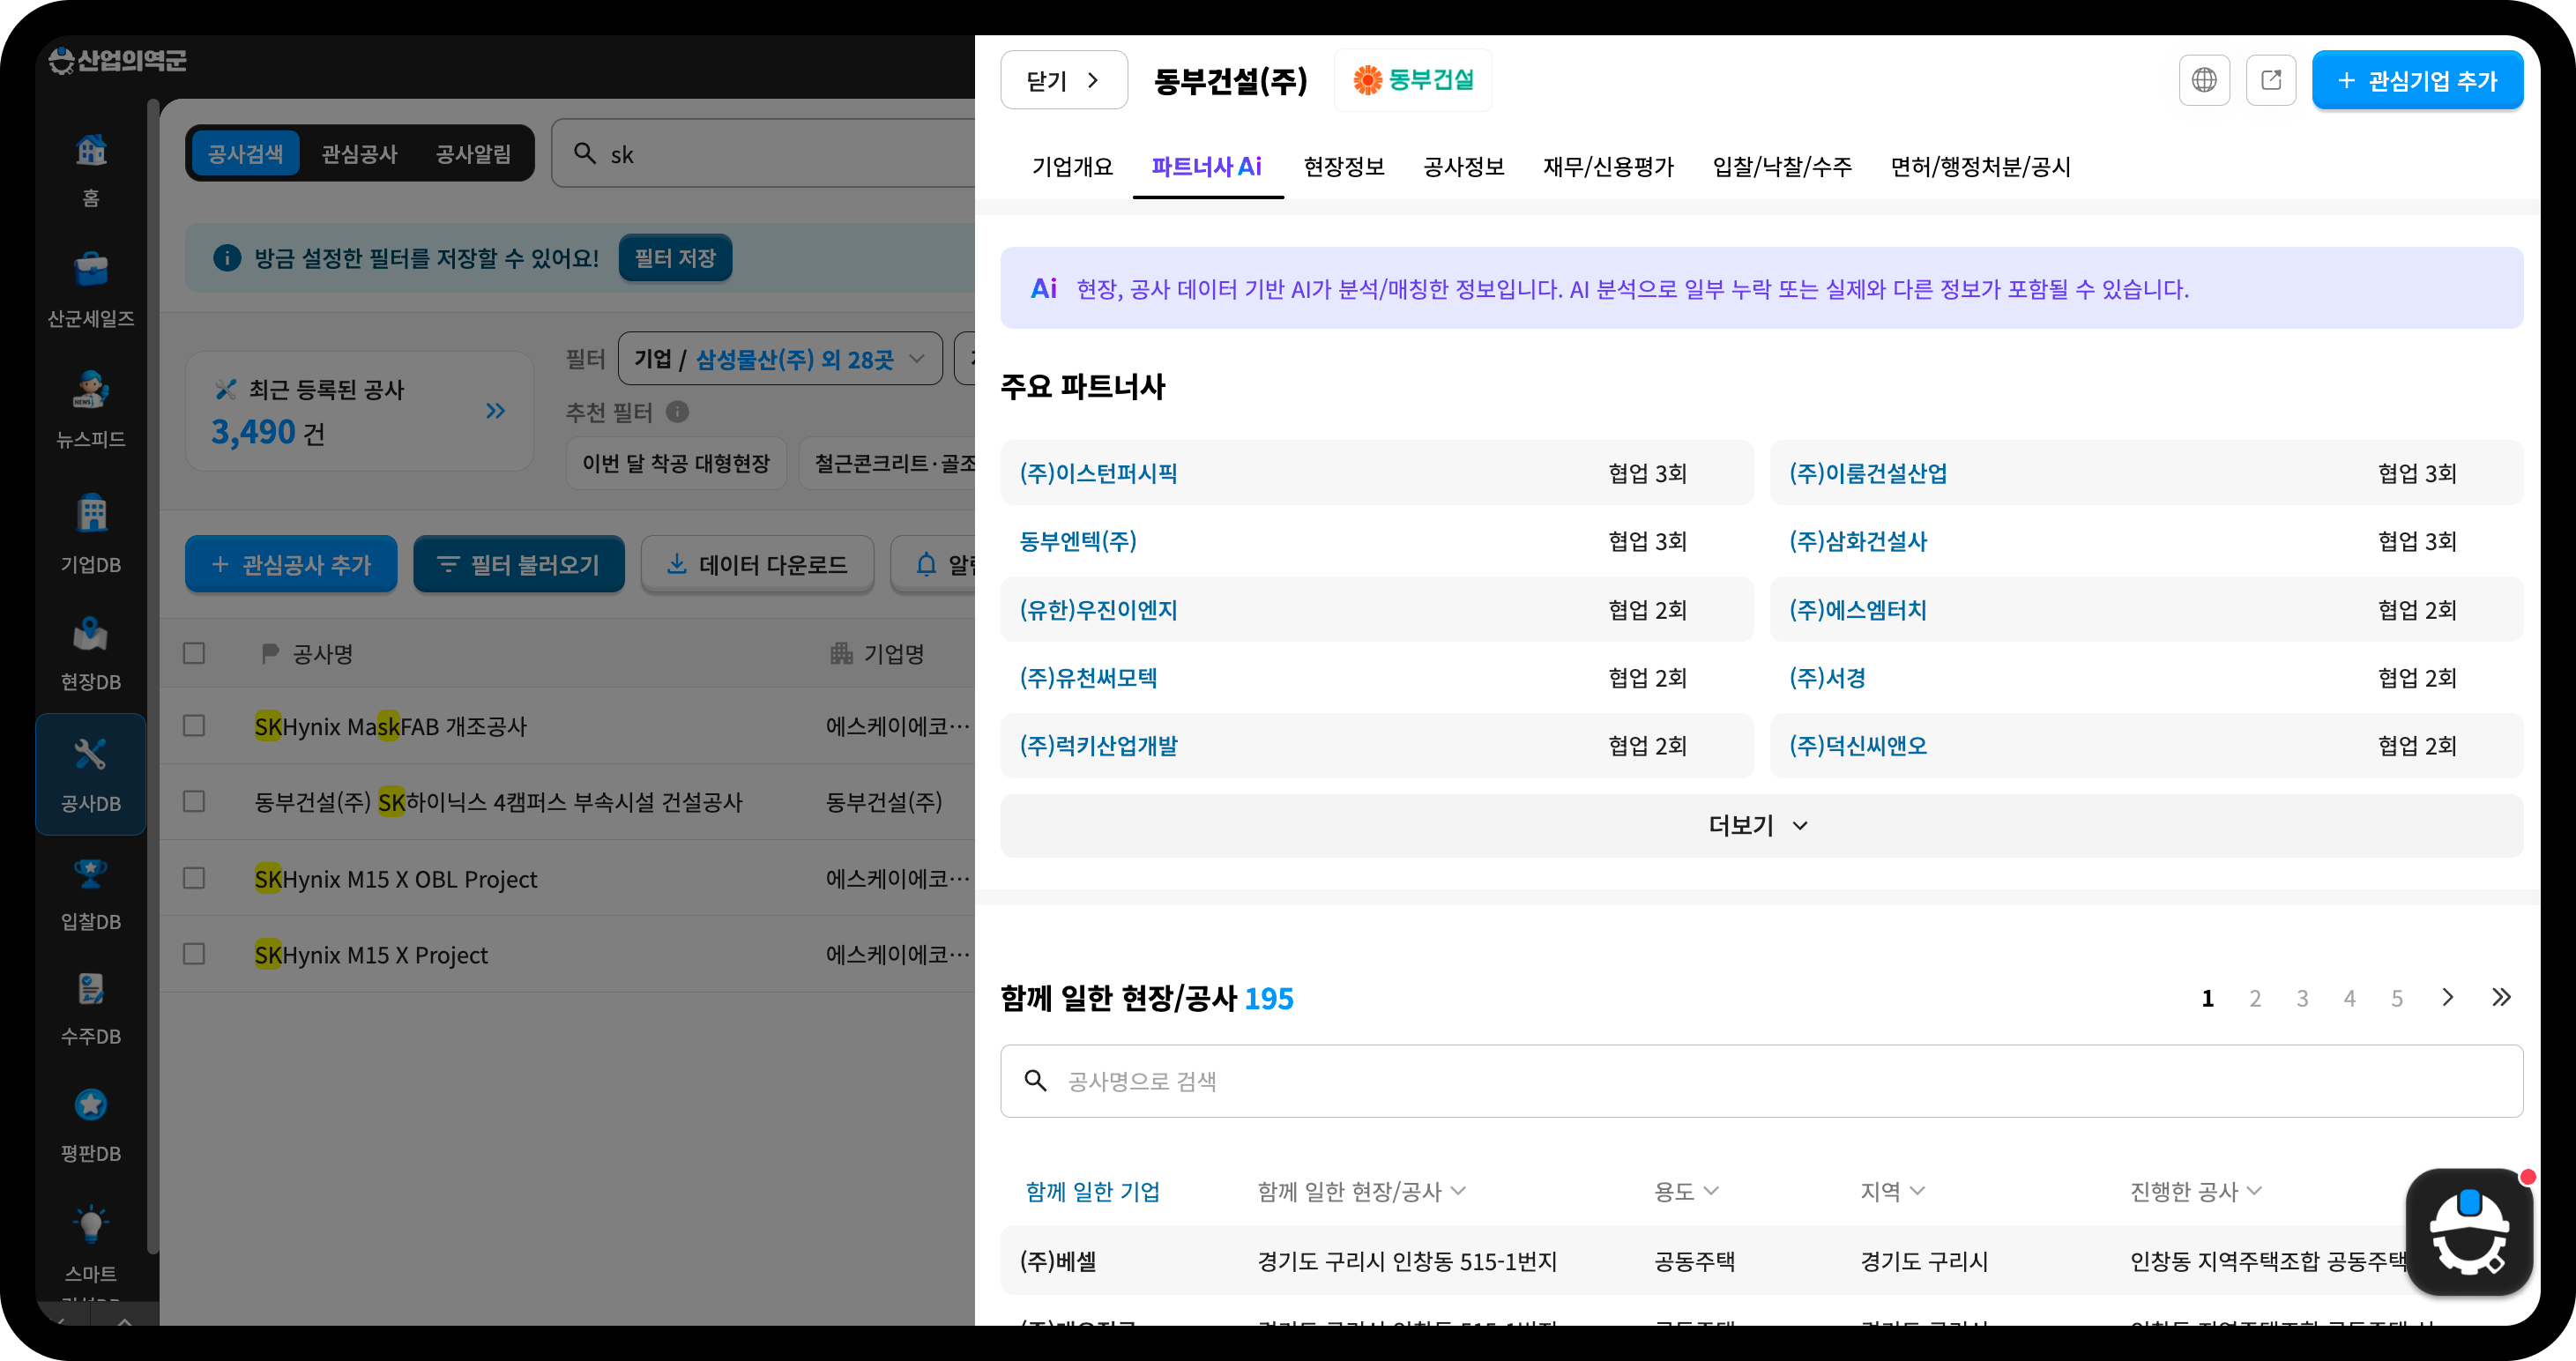This screenshot has width=2576, height=1361.
Task: Open 재무/신용평가 tab
Action: coord(1608,167)
